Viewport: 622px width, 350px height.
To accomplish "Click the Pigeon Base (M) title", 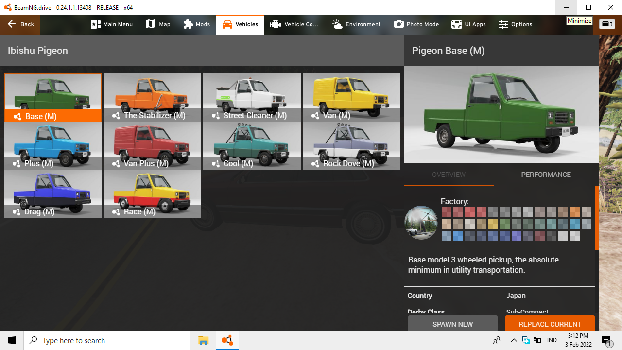I will tap(448, 51).
